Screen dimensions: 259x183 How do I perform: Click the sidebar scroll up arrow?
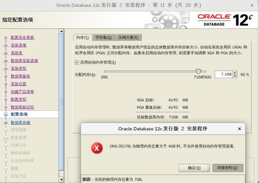(x=61, y=31)
